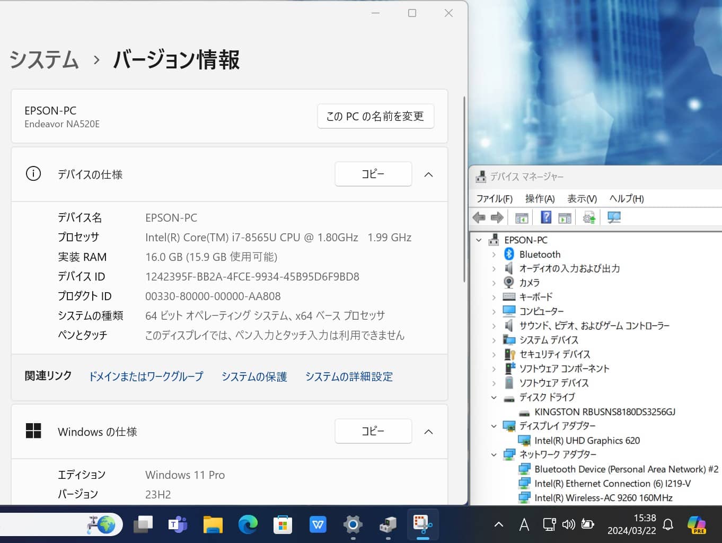The width and height of the screenshot is (722, 543).
Task: Open the 操作(A) menu
Action: (540, 198)
